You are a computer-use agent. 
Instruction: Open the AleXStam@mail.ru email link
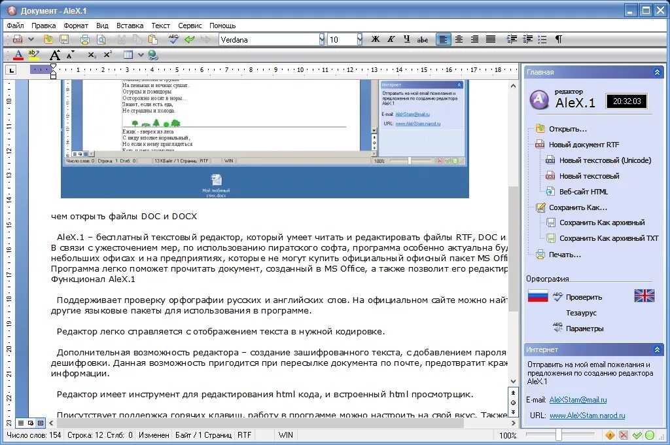578,400
